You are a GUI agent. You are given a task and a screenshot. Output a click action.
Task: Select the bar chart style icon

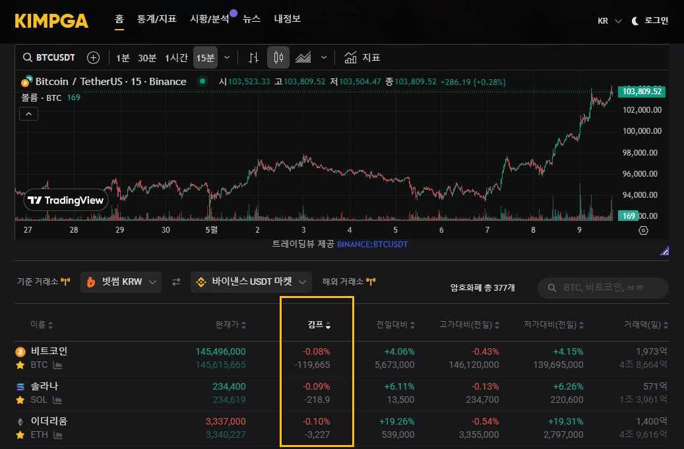(x=253, y=57)
